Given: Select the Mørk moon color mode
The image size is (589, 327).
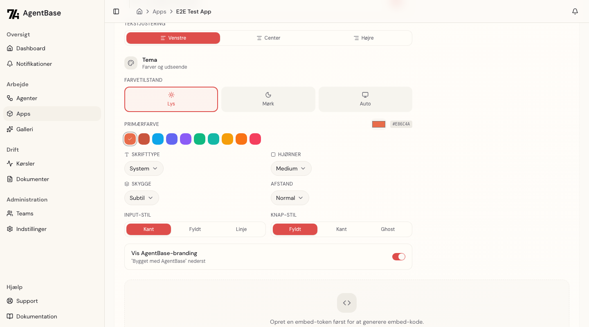Looking at the screenshot, I should pyautogui.click(x=268, y=99).
